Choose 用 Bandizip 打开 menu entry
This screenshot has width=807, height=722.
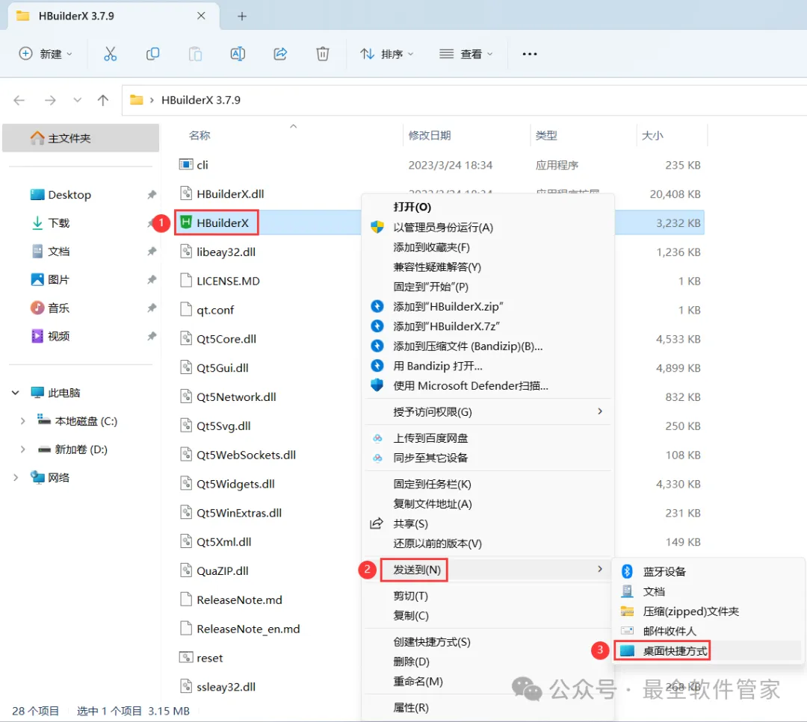[x=437, y=366]
